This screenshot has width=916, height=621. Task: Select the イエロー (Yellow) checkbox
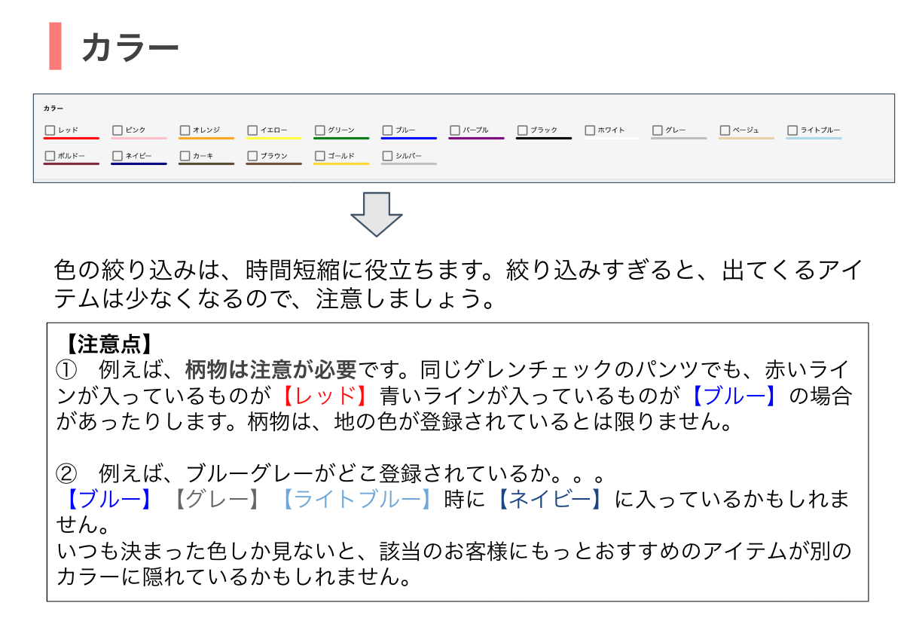(x=252, y=130)
